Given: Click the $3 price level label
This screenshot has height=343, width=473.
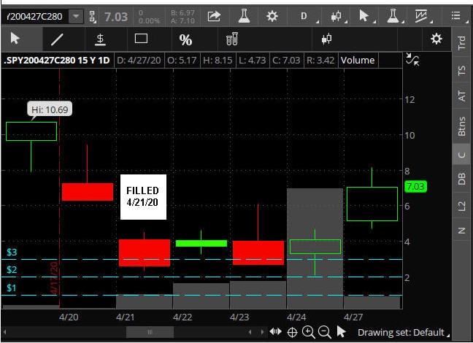Looking at the screenshot, I should pyautogui.click(x=12, y=252).
